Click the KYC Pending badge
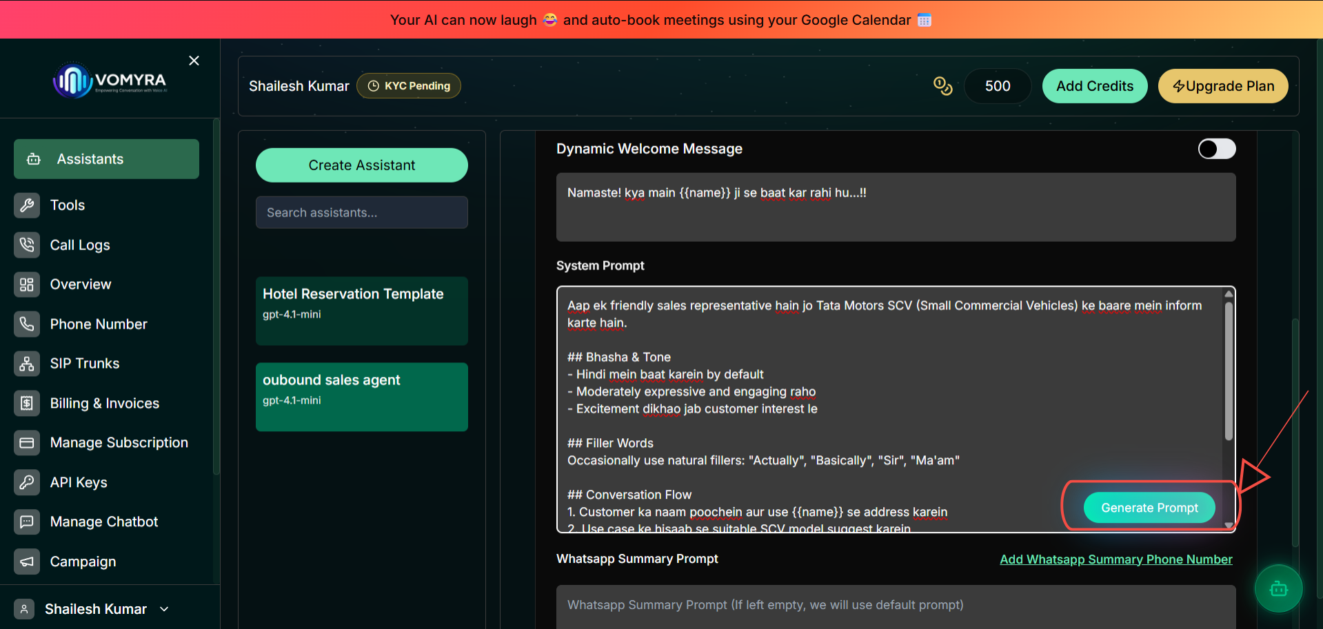This screenshot has height=629, width=1323. coord(409,86)
